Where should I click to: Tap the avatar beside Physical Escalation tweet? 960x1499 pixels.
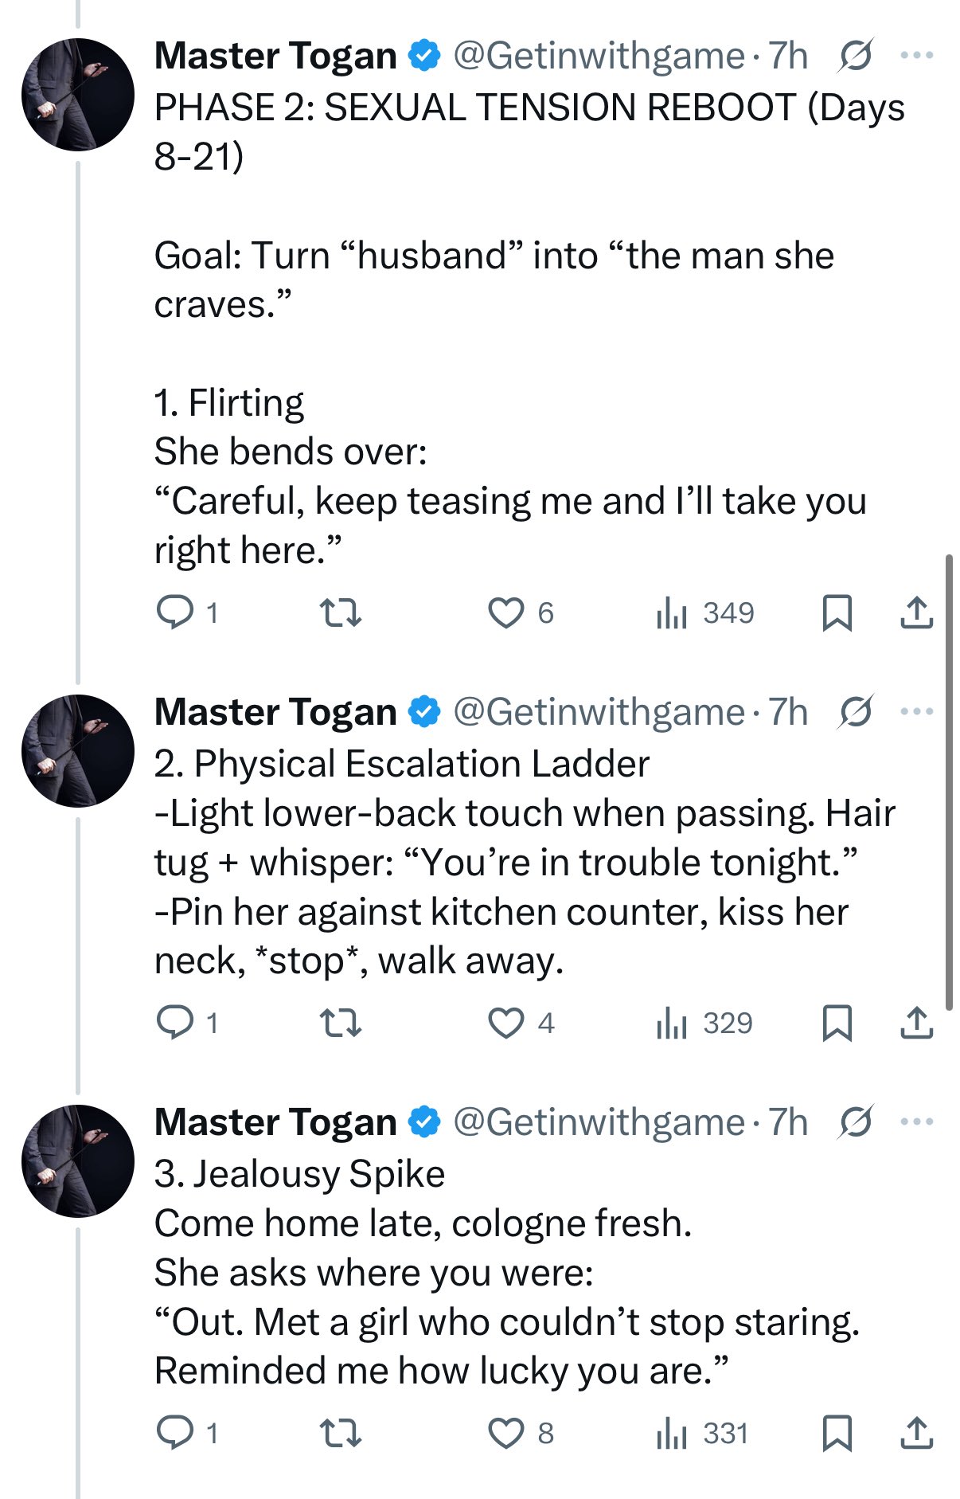[78, 750]
